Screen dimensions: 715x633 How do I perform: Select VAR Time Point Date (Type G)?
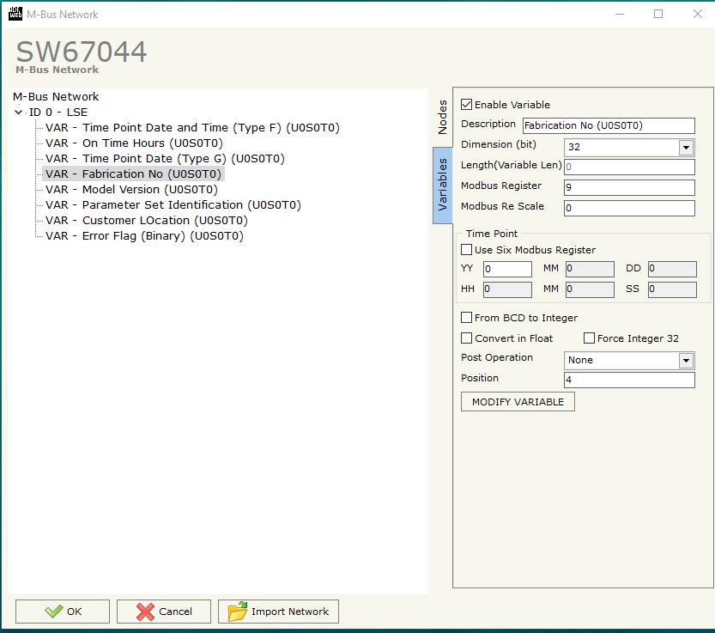point(165,159)
